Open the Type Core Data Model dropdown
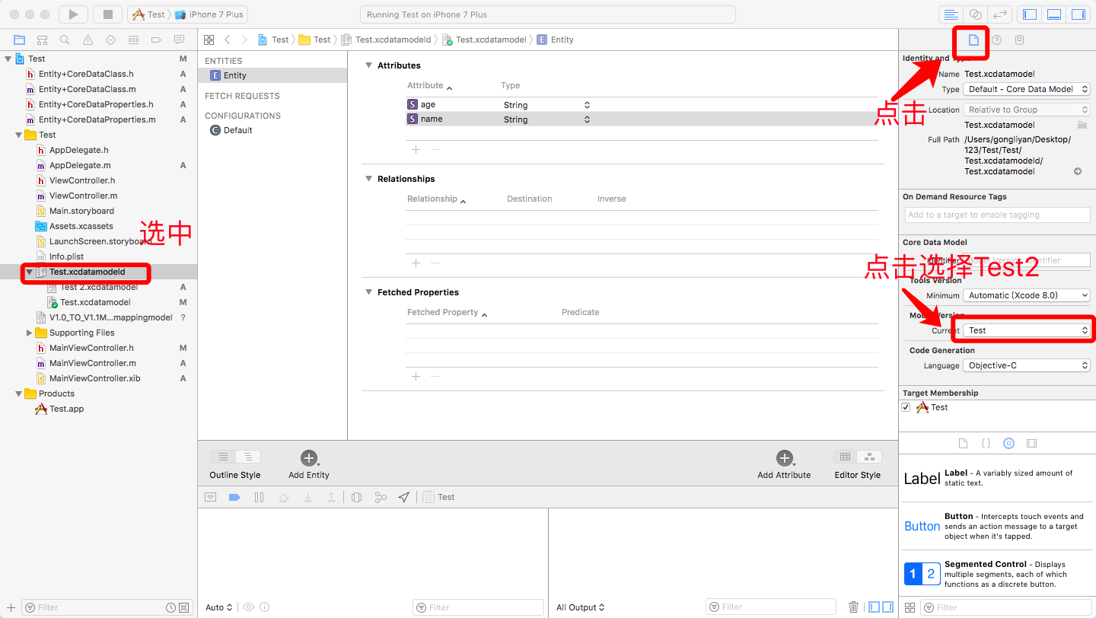This screenshot has height=618, width=1096. (1027, 89)
